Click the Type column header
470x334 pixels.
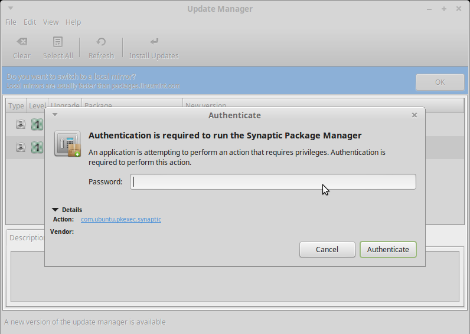click(x=16, y=105)
